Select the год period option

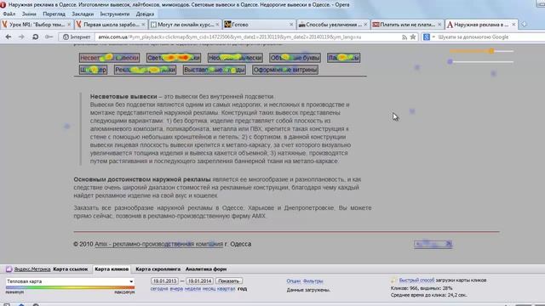pyautogui.click(x=242, y=289)
